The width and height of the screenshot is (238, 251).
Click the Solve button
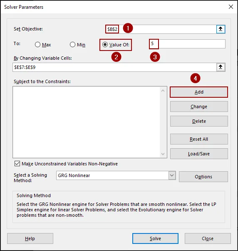(x=155, y=238)
